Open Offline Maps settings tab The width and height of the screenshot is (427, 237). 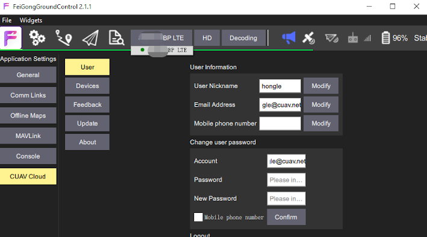click(x=28, y=115)
